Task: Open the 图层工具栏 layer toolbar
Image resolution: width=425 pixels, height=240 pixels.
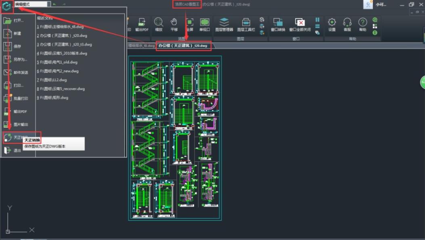Action: click(x=246, y=25)
